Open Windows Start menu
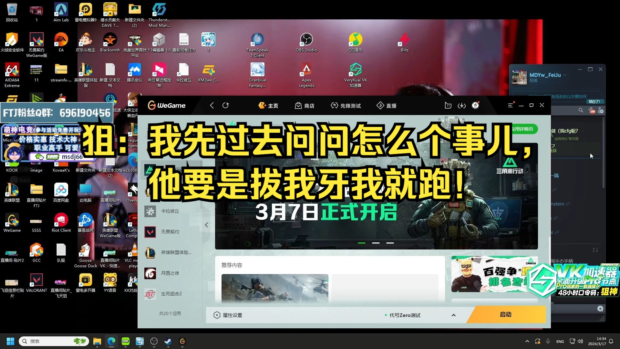Image resolution: width=620 pixels, height=349 pixels. tap(10, 341)
